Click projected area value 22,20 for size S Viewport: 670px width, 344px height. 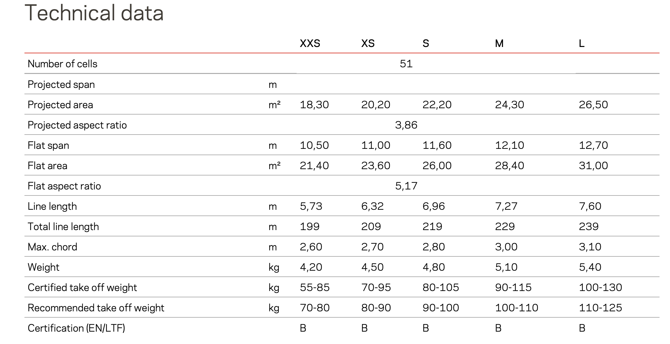pyautogui.click(x=437, y=105)
